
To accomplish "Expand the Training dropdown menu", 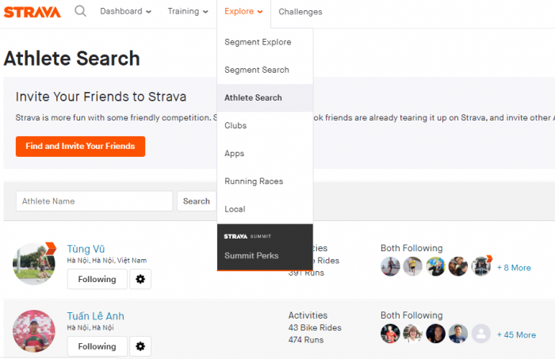I will click(188, 11).
